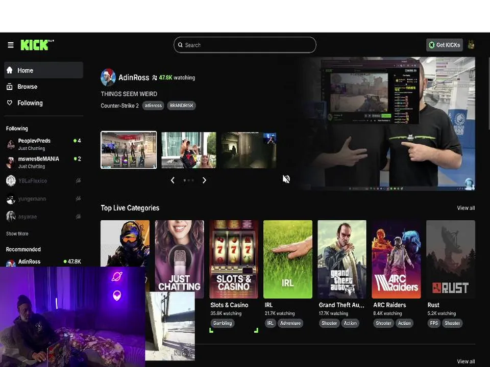Open the IRL category card
The image size is (490, 367).
point(288,259)
